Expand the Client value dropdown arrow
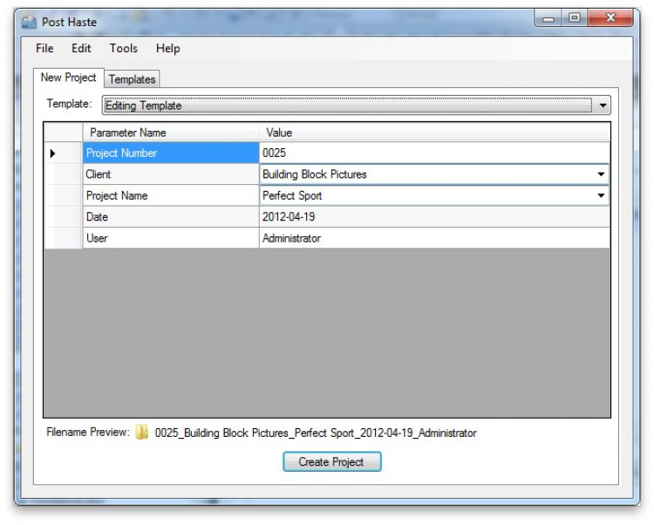 [x=601, y=174]
